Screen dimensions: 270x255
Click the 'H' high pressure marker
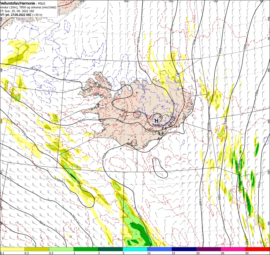tap(156, 121)
